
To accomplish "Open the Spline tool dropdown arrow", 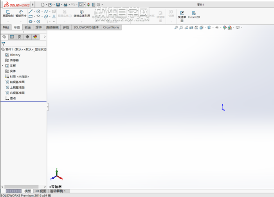I will point(50,11).
